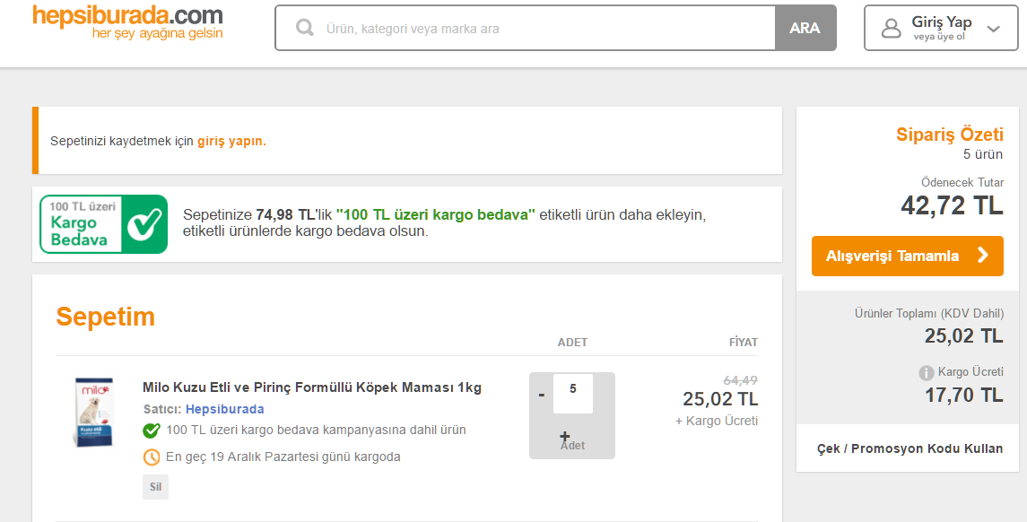
Task: Click the 17,70 TL shipping fee value
Action: click(x=964, y=395)
